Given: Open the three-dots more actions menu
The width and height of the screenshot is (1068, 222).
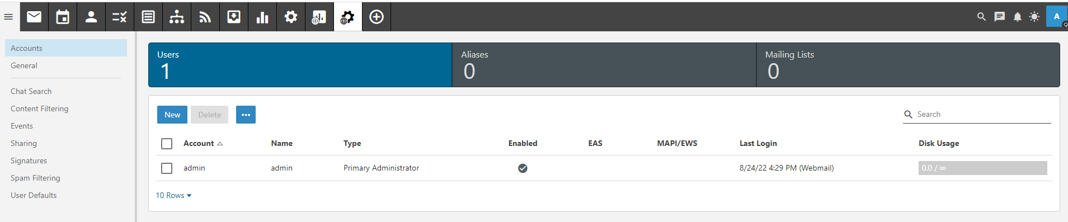Looking at the screenshot, I should 246,115.
